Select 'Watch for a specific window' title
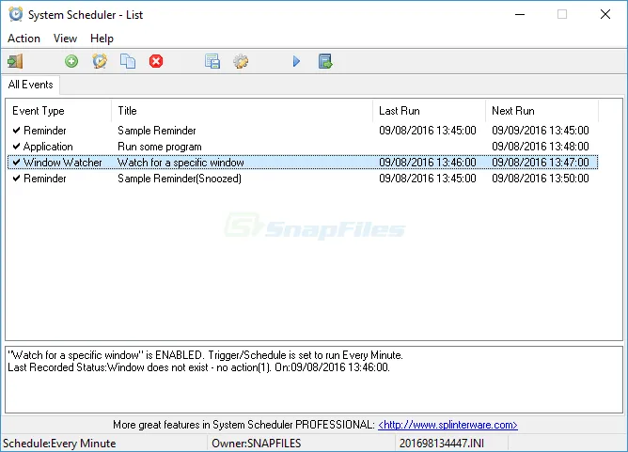Screen dimensions: 628x452 coord(181,163)
